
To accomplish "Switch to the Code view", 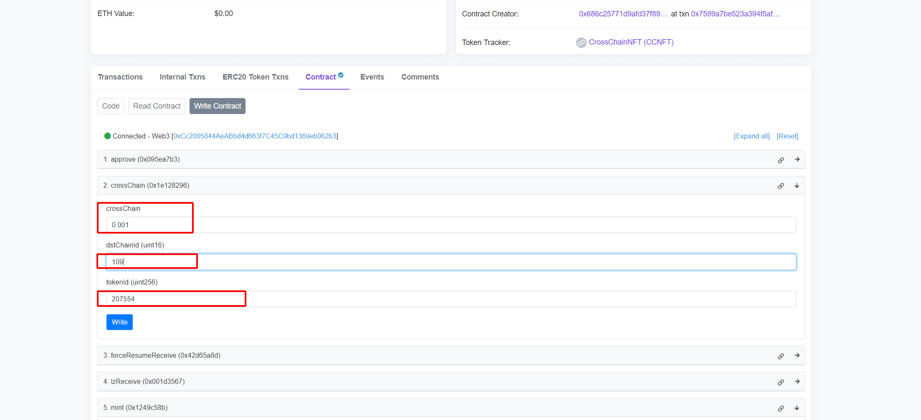I will tap(111, 106).
